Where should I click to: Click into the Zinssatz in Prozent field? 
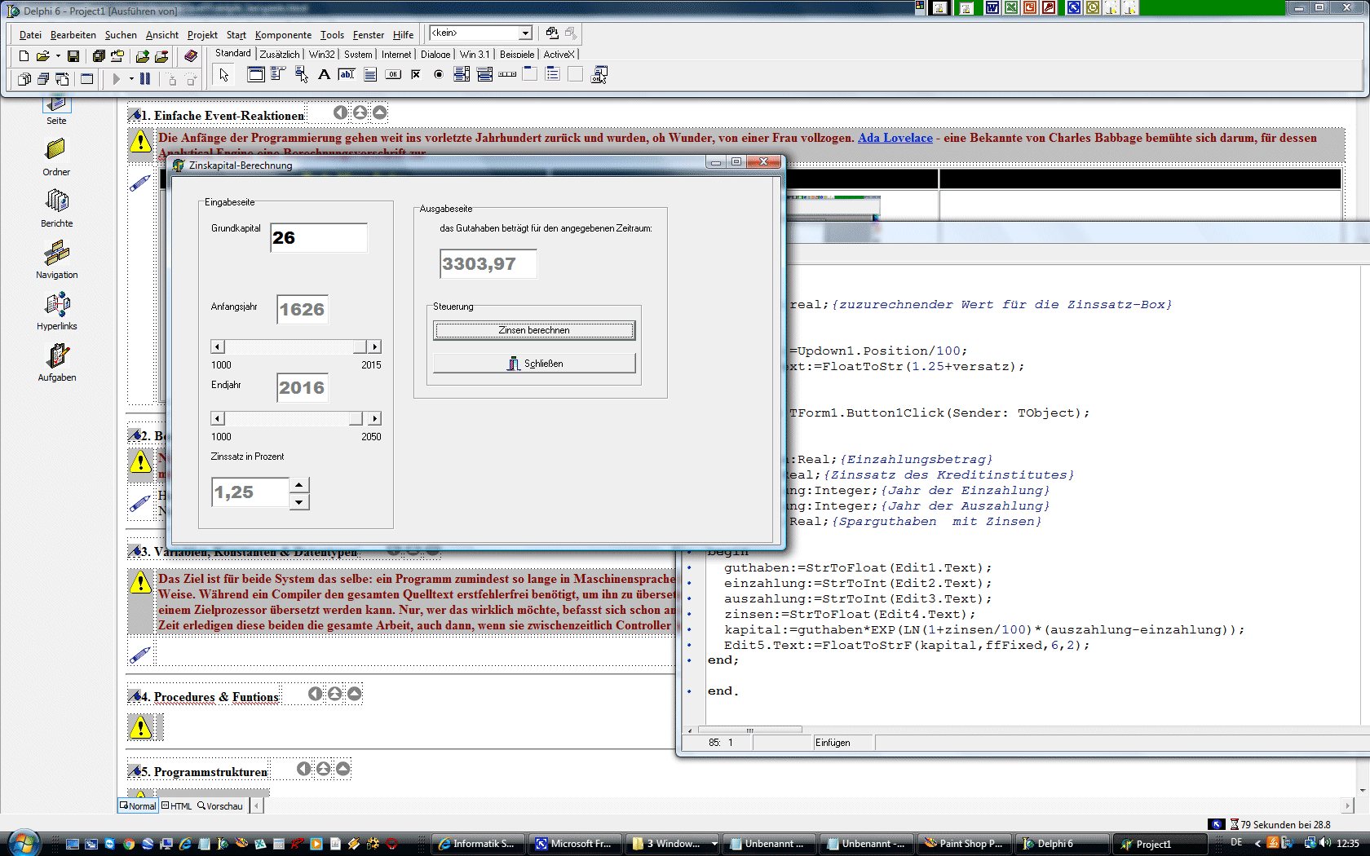pos(250,492)
